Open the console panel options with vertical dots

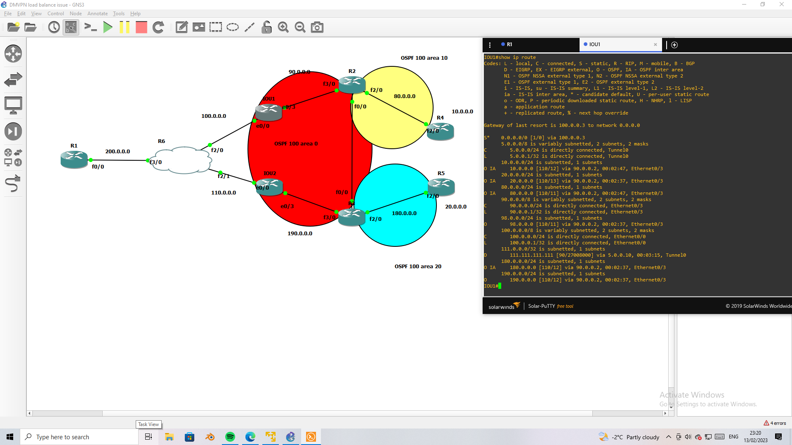click(x=490, y=44)
